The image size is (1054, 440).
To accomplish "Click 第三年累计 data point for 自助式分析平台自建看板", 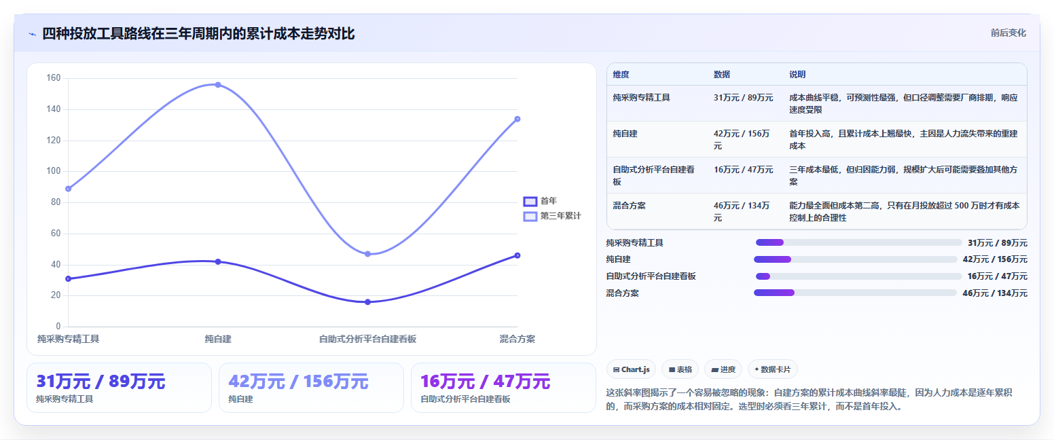I will [x=367, y=254].
